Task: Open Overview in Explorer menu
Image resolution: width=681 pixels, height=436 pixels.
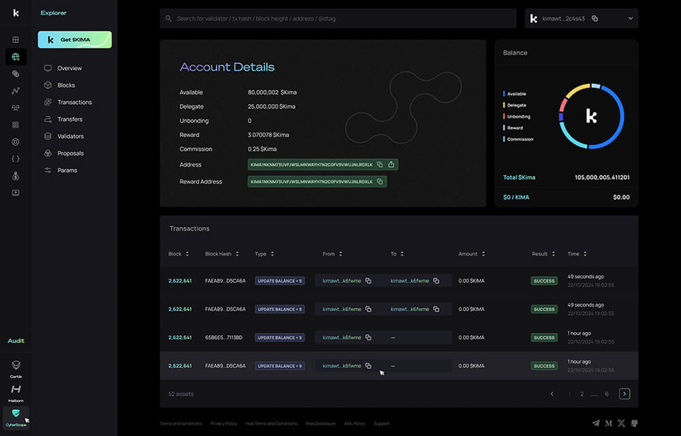Action: [x=63, y=68]
